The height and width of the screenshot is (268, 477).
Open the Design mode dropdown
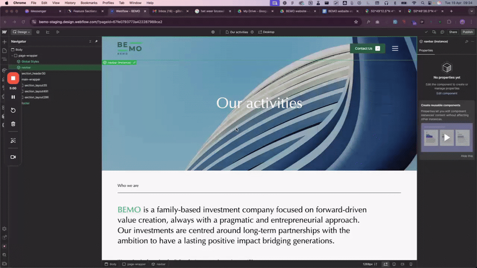(x=21, y=32)
